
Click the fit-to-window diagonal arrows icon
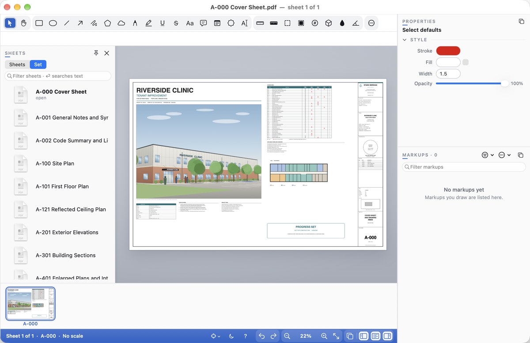click(336, 336)
